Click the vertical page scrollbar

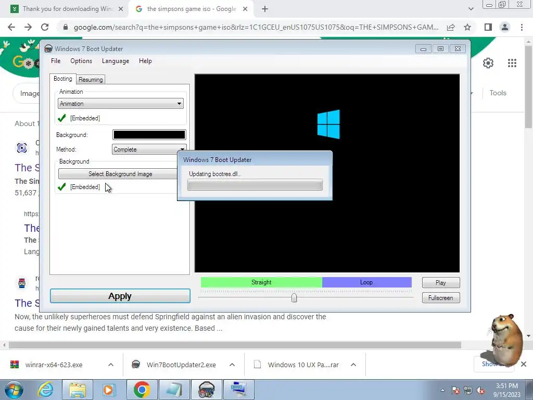[x=529, y=87]
